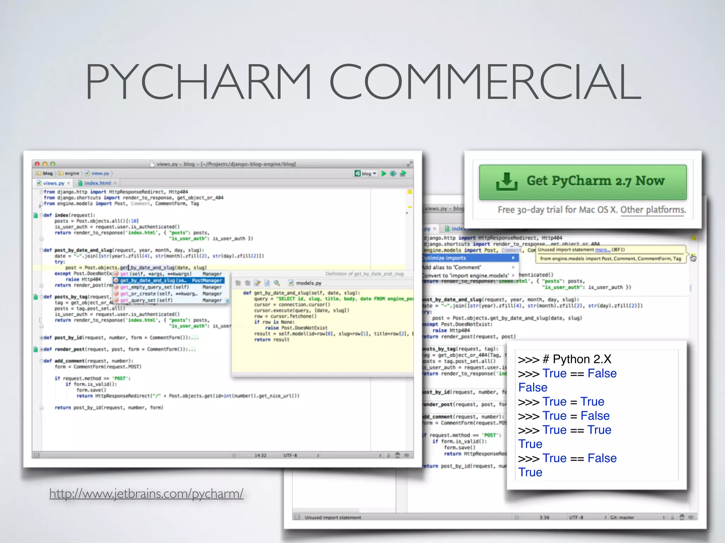Switch to the views.py editor tab

(53, 183)
